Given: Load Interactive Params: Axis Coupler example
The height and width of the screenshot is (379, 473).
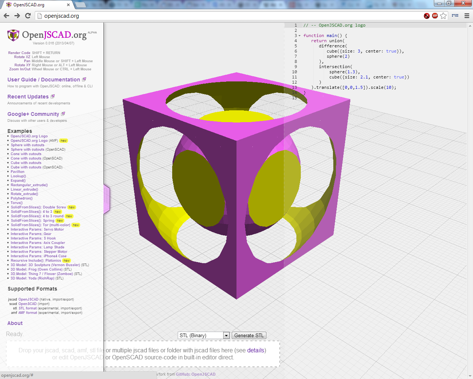Looking at the screenshot, I should [x=38, y=243].
